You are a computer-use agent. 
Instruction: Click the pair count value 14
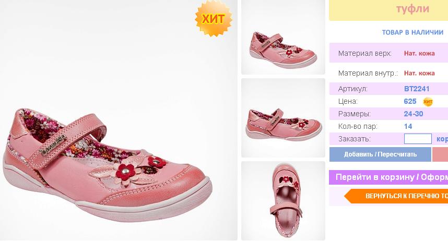pos(408,126)
